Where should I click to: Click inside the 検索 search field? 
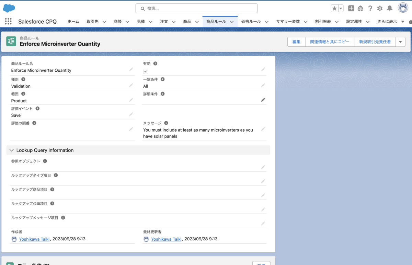(x=196, y=8)
